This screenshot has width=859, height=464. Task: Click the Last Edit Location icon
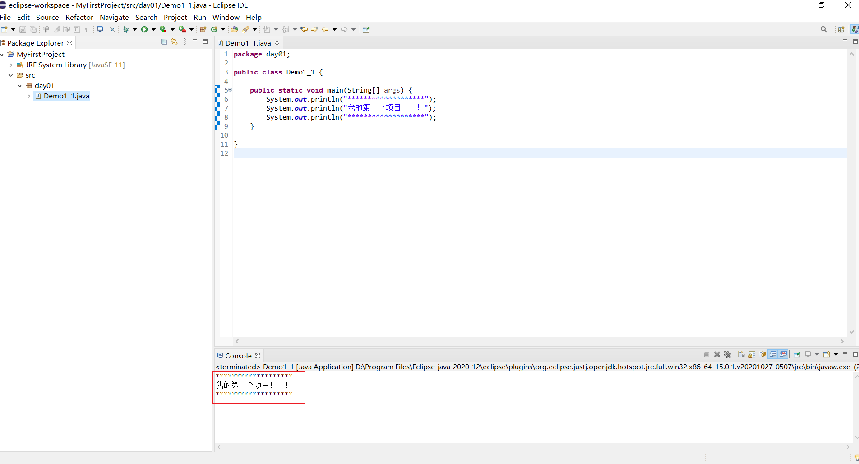(x=304, y=29)
